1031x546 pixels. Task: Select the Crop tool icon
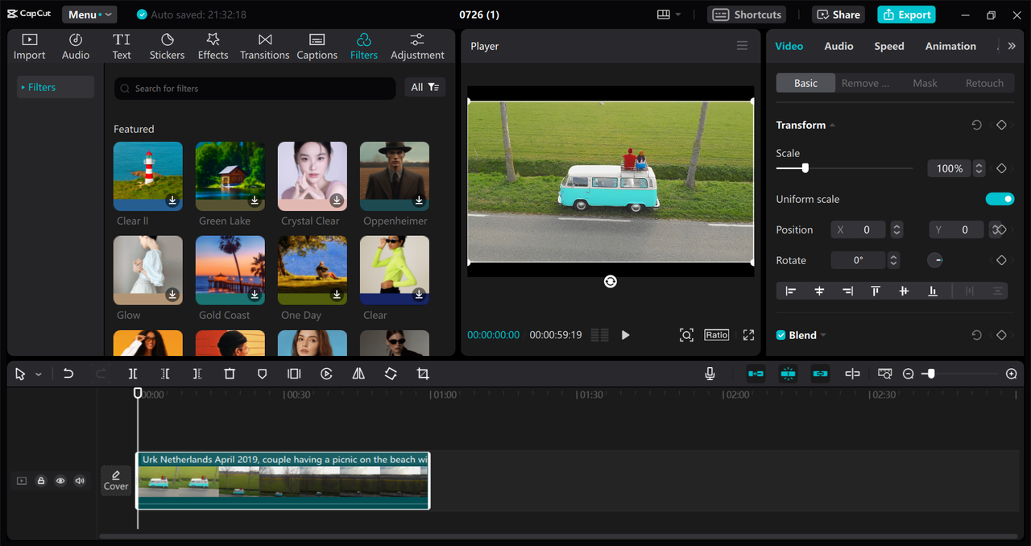click(x=423, y=374)
